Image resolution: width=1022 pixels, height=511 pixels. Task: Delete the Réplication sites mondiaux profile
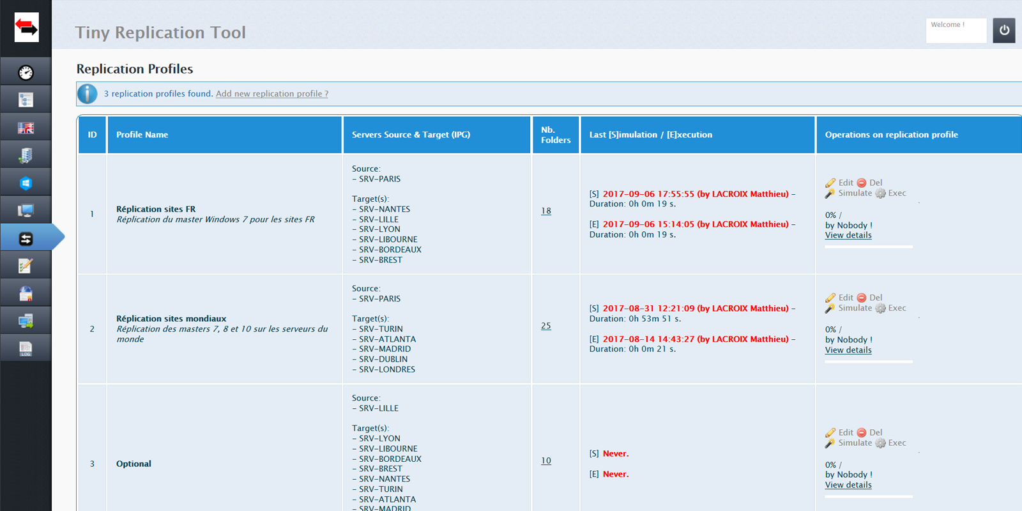(869, 298)
